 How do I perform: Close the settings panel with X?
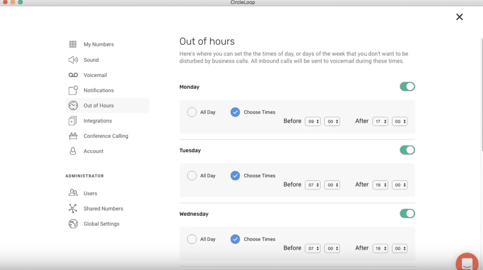(x=459, y=17)
